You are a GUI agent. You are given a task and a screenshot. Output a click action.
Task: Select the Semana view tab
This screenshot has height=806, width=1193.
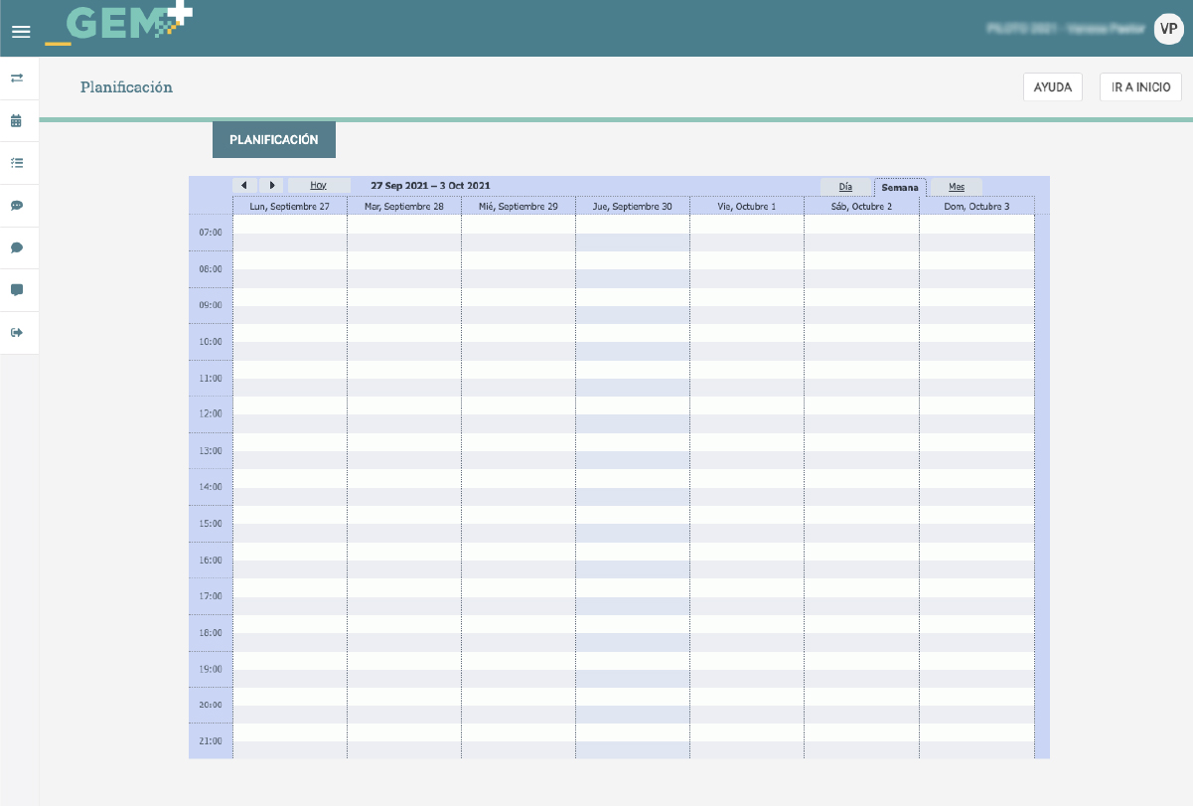900,187
